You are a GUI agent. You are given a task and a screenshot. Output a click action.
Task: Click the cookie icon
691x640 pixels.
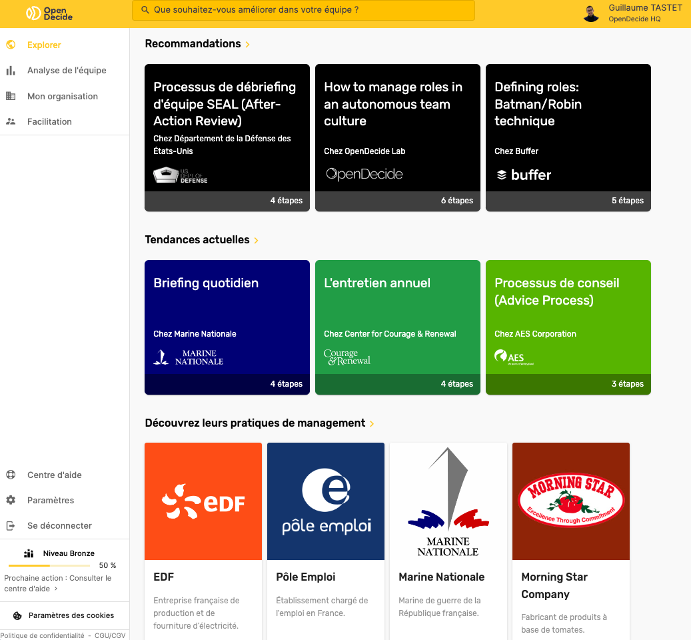(x=17, y=616)
